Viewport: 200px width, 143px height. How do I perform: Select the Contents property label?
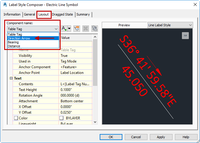(x=26, y=84)
